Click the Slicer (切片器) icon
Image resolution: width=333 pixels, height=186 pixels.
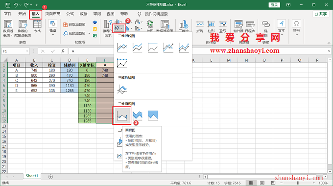pyautogui.click(x=238, y=26)
